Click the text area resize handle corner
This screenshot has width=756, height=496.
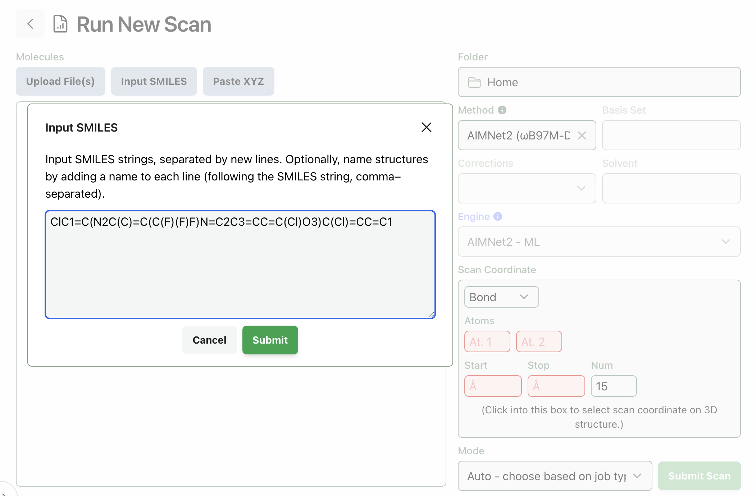click(431, 314)
